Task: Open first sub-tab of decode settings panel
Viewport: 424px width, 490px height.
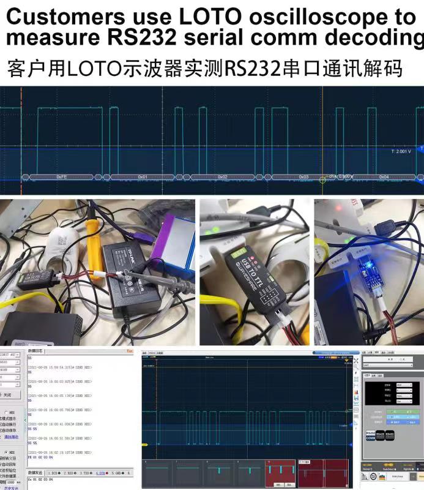Action: 368,375
